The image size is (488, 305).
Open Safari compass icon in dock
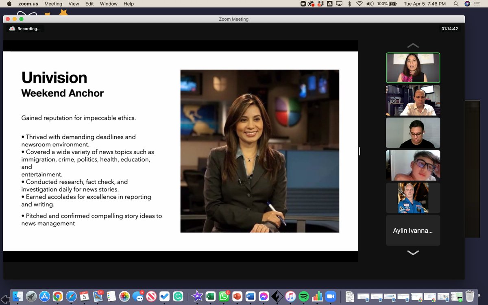pyautogui.click(x=71, y=296)
